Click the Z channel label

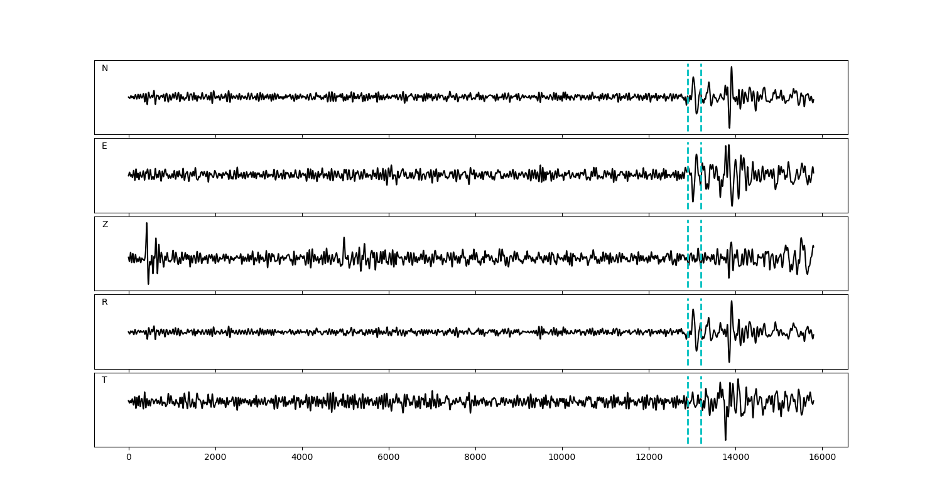[x=105, y=225]
